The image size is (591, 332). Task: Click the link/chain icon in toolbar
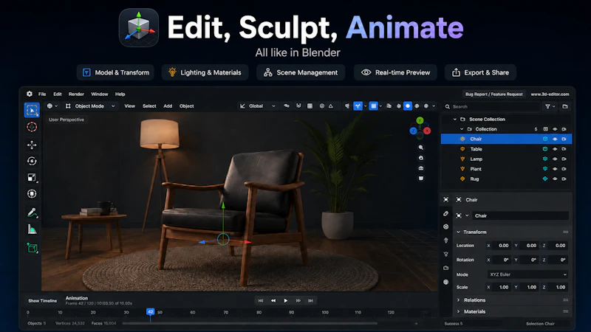tap(287, 106)
